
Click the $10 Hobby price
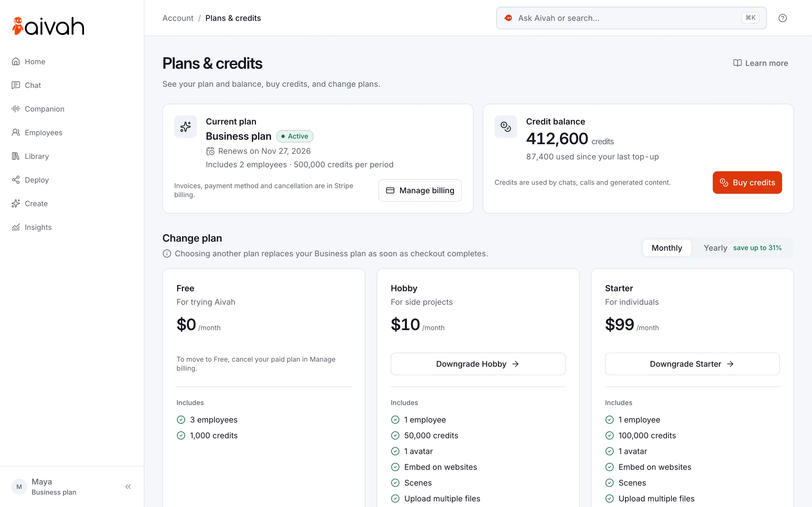click(405, 324)
